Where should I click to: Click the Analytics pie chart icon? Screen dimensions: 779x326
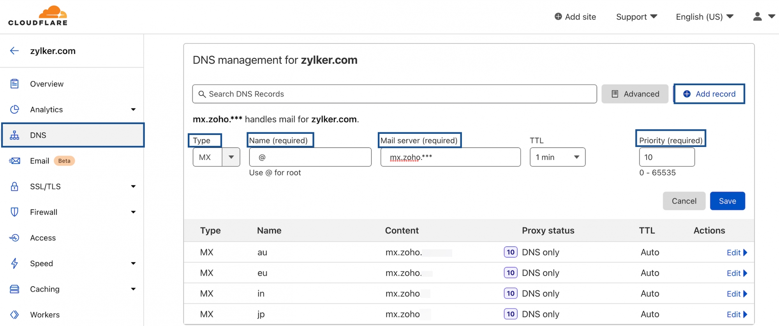[x=14, y=109]
